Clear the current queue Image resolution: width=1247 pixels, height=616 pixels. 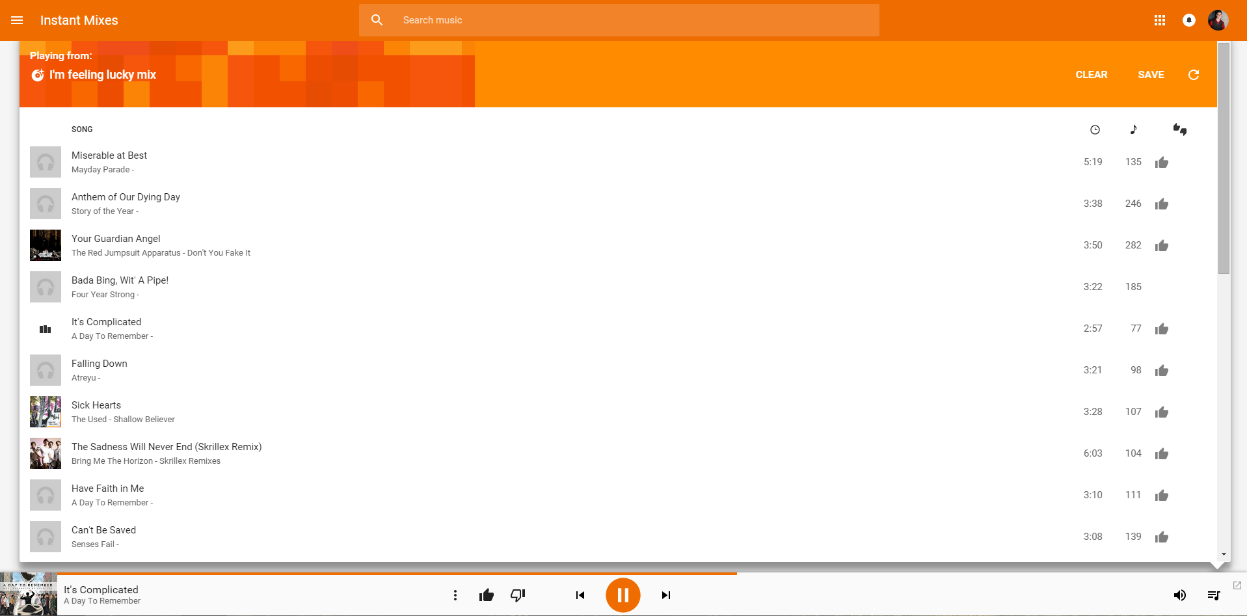click(1092, 75)
